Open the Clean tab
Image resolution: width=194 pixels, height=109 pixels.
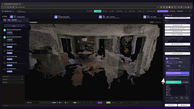[105, 11]
